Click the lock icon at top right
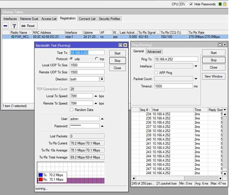This screenshot has height=195, width=244. [x=225, y=4]
